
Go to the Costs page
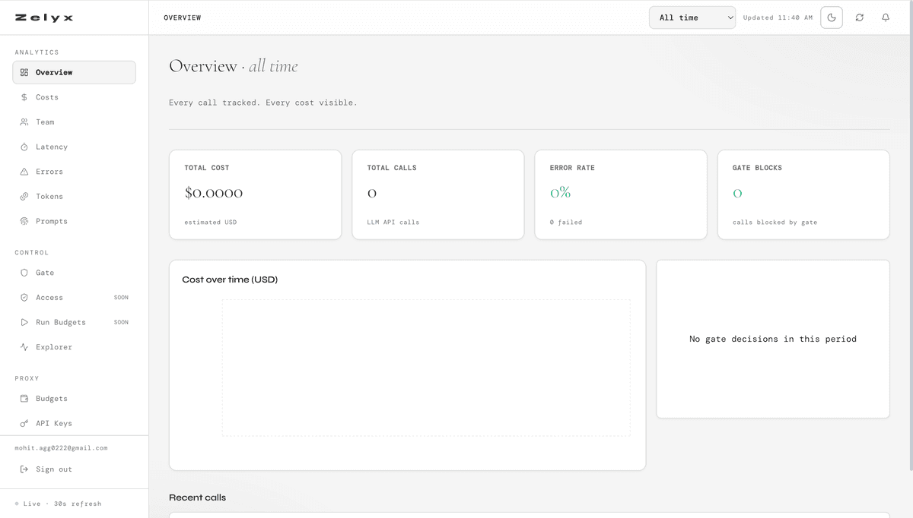(x=74, y=97)
